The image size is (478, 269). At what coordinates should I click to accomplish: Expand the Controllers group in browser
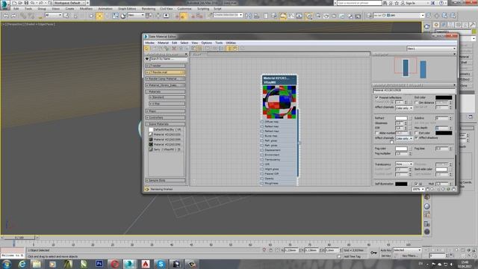click(x=166, y=118)
